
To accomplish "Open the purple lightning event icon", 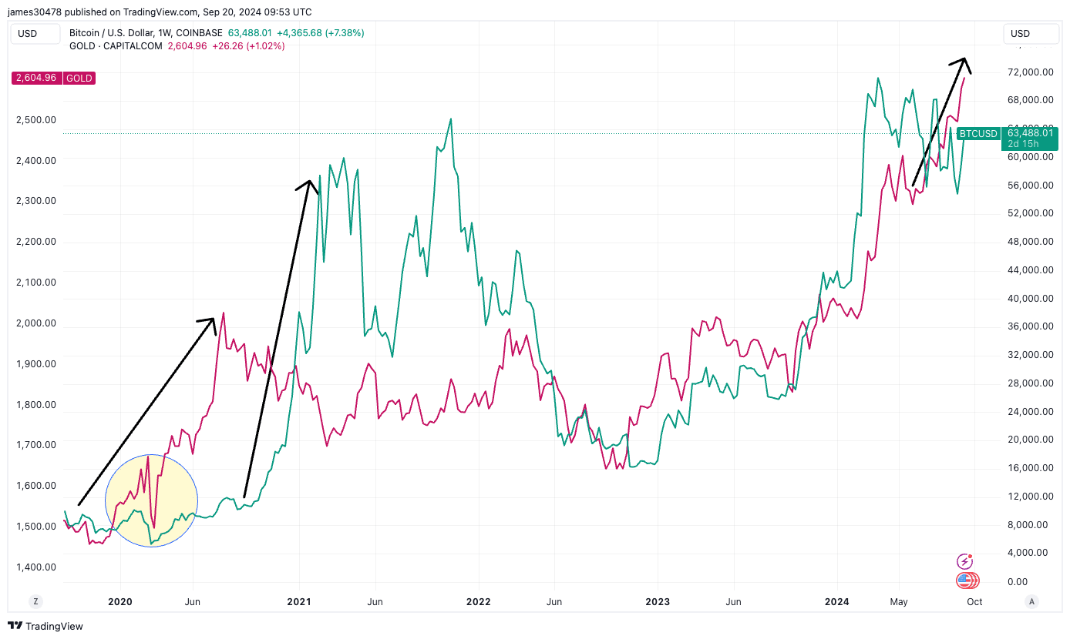I will click(964, 562).
